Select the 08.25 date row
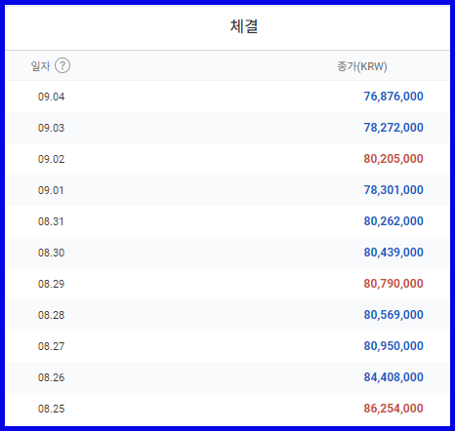 coord(227,409)
